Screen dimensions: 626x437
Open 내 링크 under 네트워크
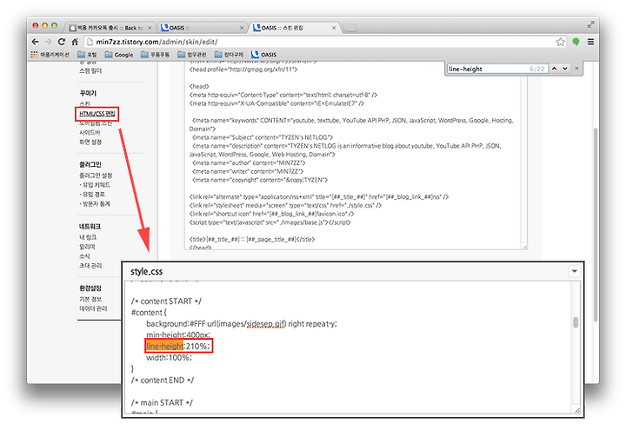pyautogui.click(x=88, y=237)
